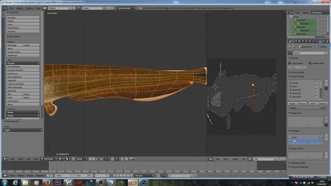Open the Internet Explorer taskbar icon
Viewport: 331px width, 186px height.
(x=15, y=182)
